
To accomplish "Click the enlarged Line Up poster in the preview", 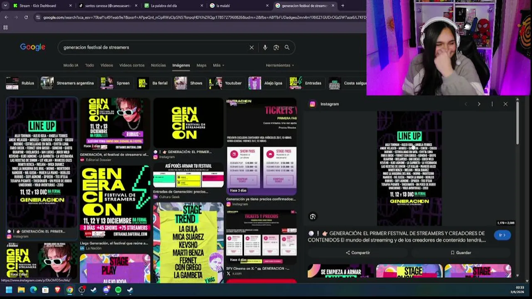I will point(409,168).
